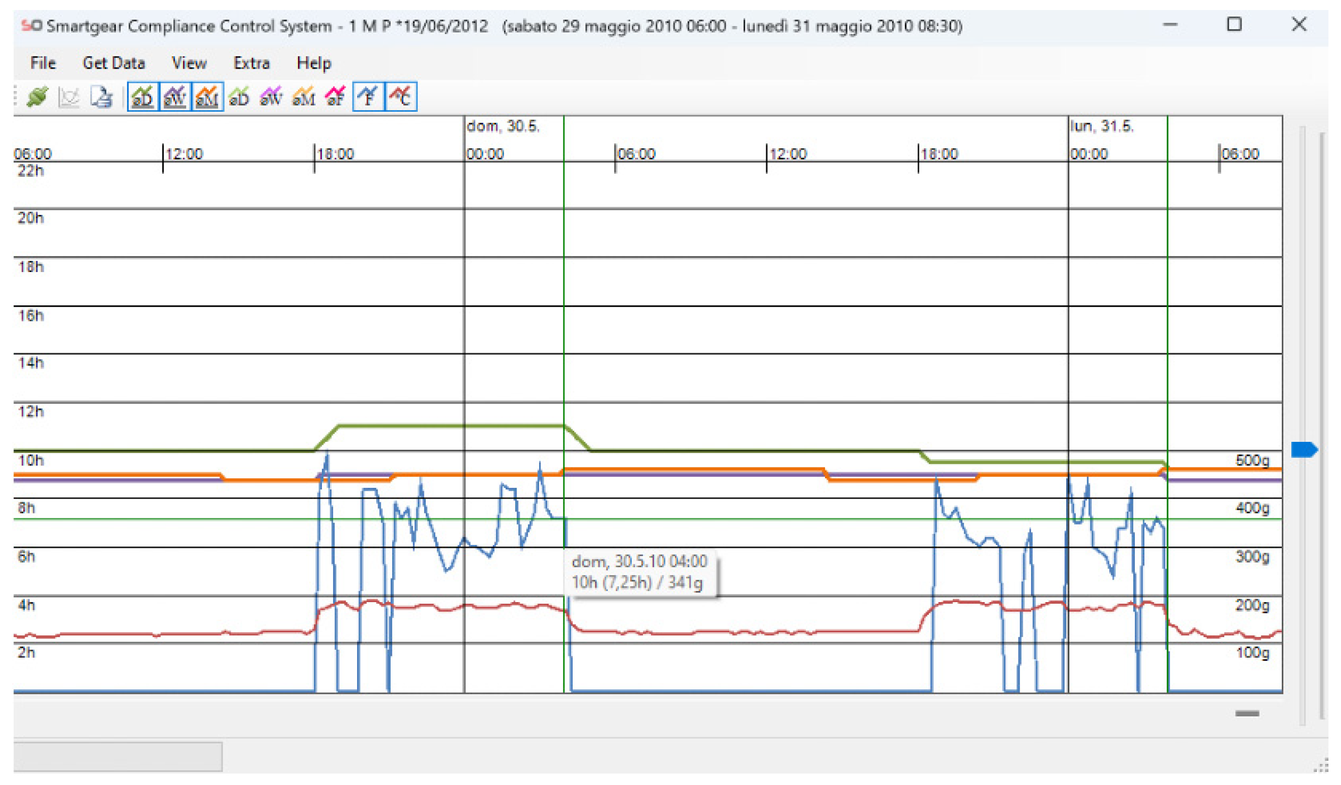Toggle the outlined purple aW curve button
Image resolution: width=1341 pixels, height=785 pixels.
[x=175, y=97]
